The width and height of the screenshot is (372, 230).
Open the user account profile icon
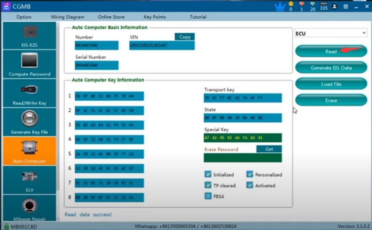335,7
